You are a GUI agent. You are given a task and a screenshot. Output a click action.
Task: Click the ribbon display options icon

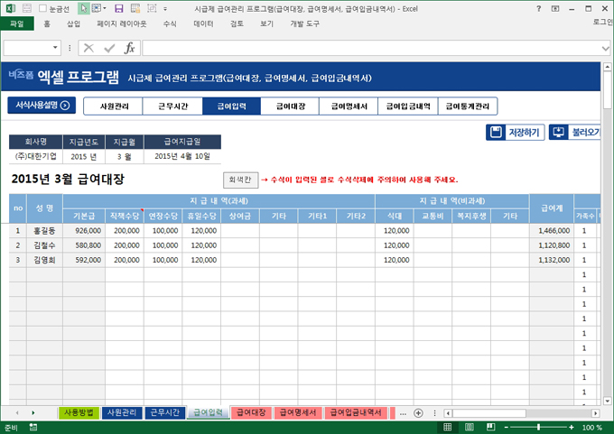click(x=555, y=8)
